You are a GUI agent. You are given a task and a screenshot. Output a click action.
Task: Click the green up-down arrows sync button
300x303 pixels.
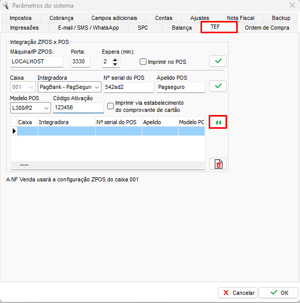point(218,122)
